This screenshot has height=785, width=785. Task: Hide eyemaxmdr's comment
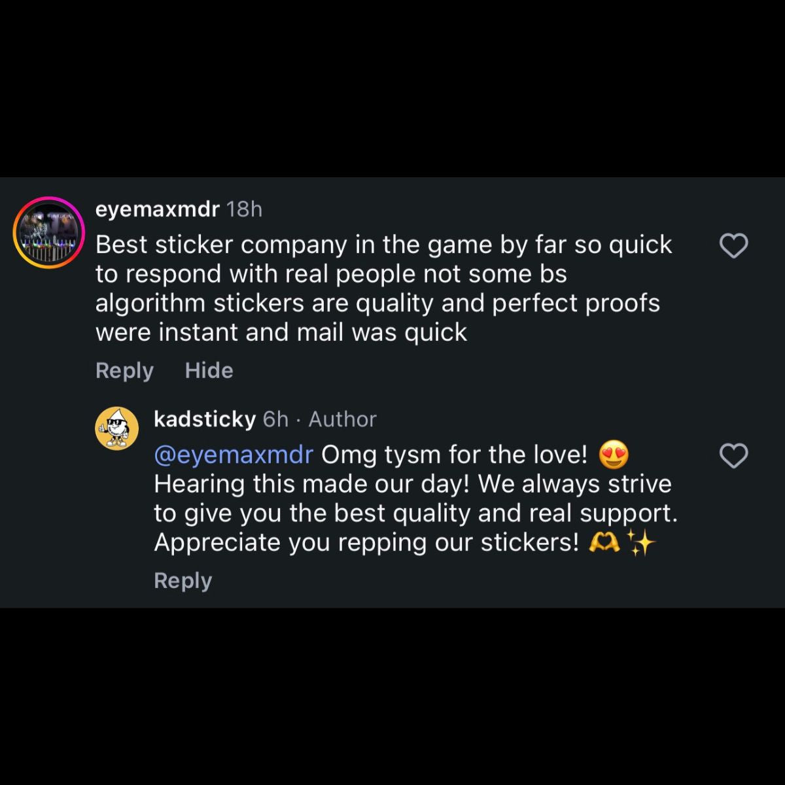tap(209, 370)
